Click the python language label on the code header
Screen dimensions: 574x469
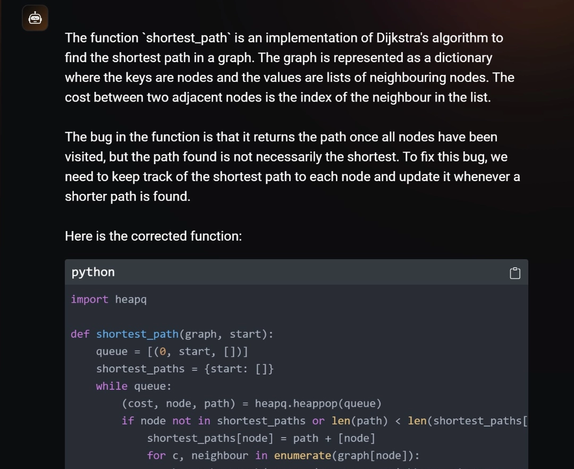(92, 272)
